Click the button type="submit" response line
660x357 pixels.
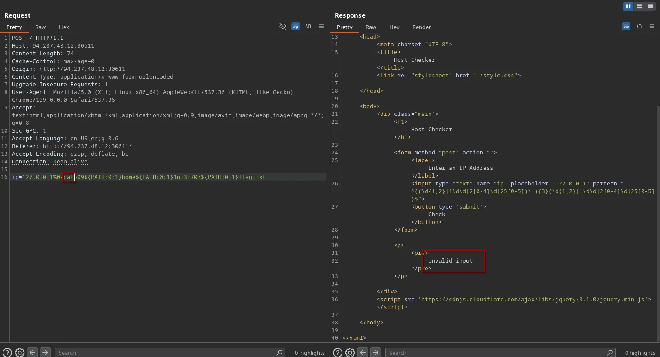click(x=449, y=206)
